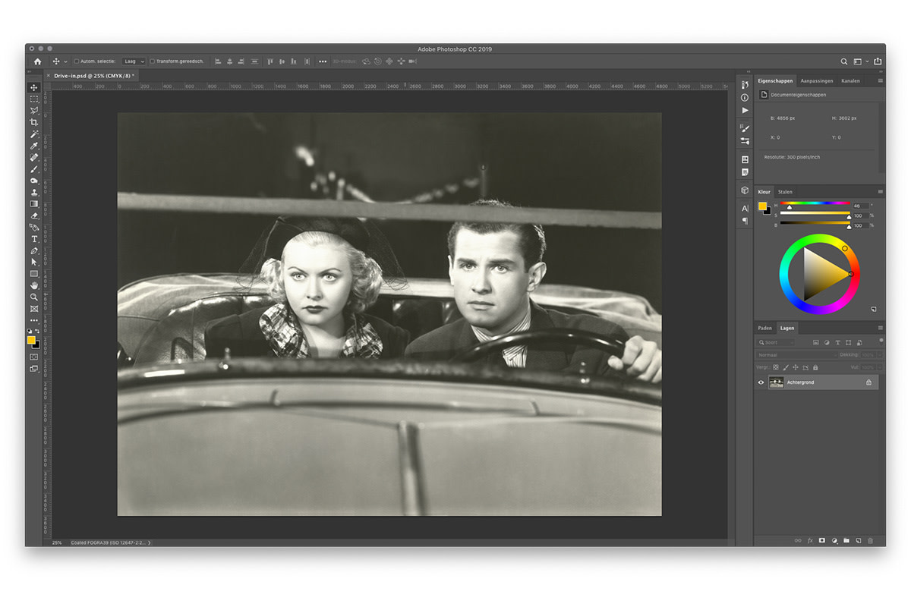Select the Crop tool
This screenshot has height=607, width=911.
pos(34,122)
